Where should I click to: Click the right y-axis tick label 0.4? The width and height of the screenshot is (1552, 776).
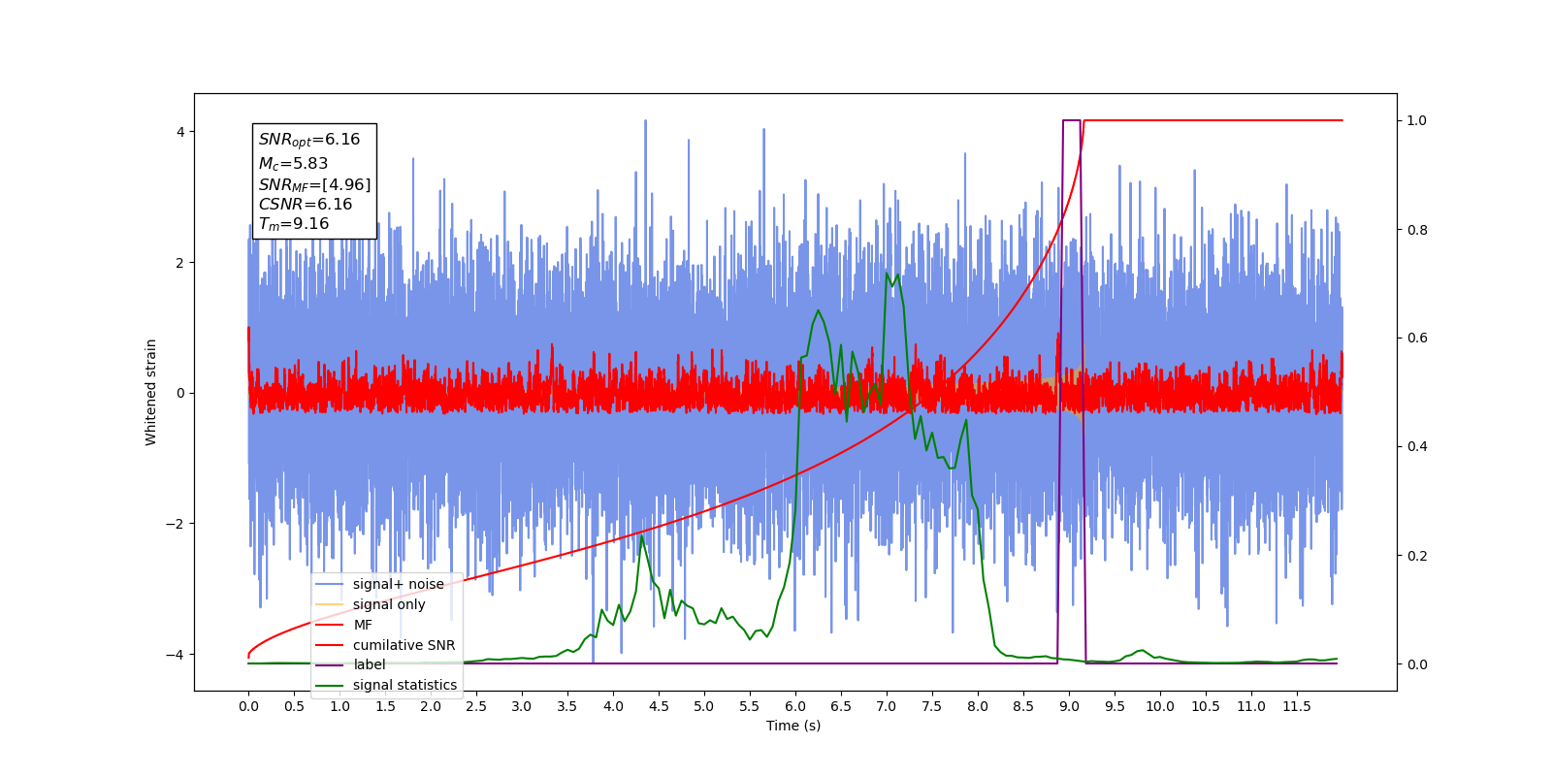click(x=1417, y=447)
